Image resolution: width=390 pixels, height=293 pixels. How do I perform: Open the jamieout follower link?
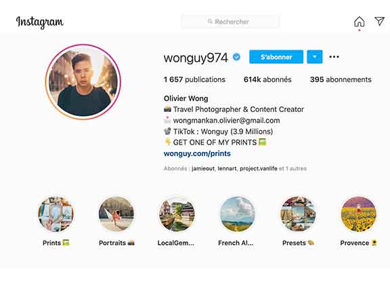coord(203,169)
